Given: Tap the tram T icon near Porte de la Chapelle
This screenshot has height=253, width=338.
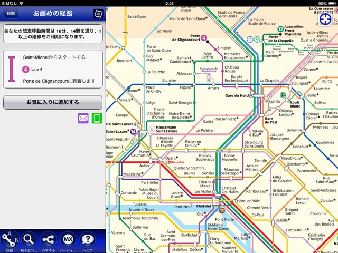Looking at the screenshot, I should coord(250,40).
